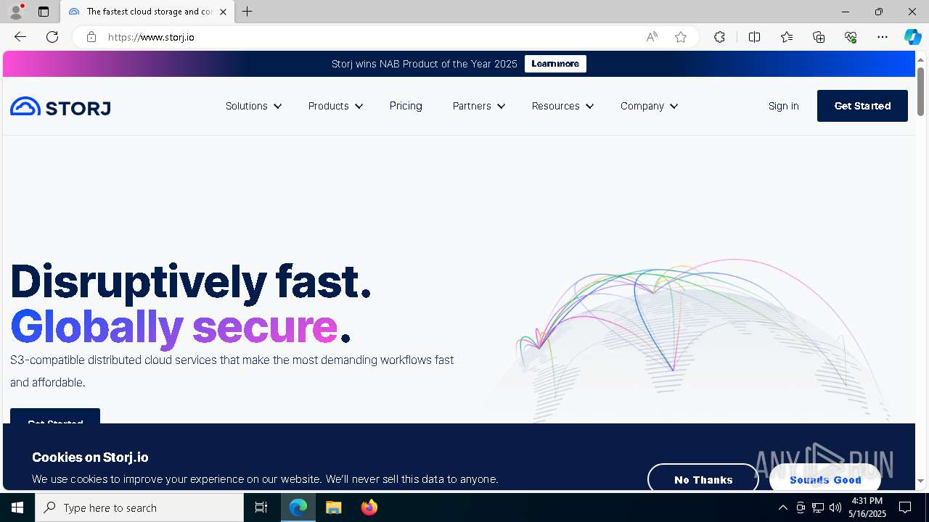Viewport: 929px width, 522px height.
Task: Decline cookies with No Thanks
Action: point(703,479)
